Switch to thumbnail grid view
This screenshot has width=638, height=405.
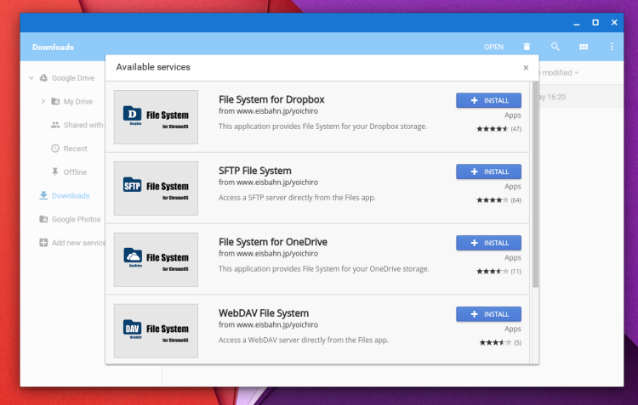(584, 47)
